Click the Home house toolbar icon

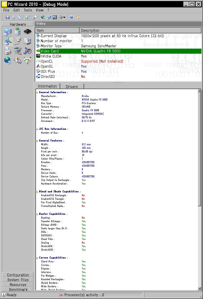[78, 17]
